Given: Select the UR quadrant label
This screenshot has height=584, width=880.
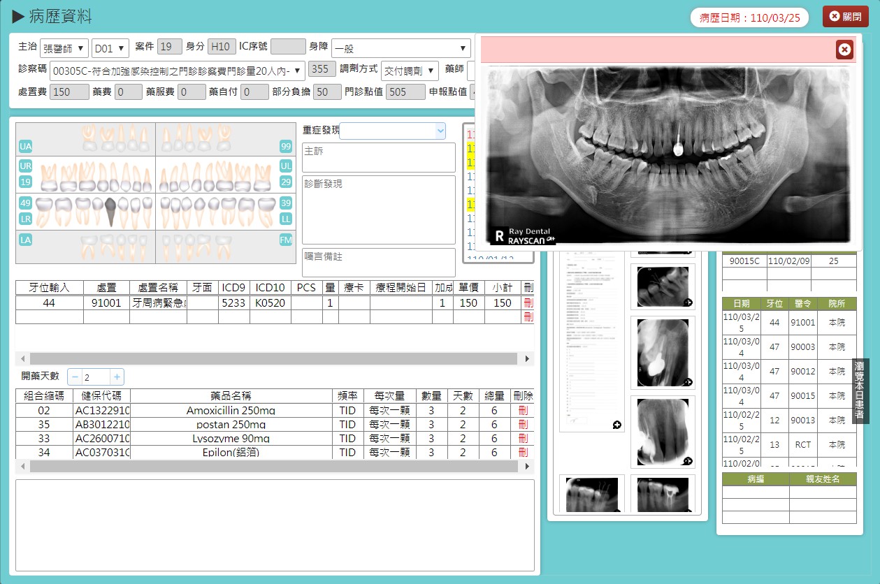Looking at the screenshot, I should (x=26, y=166).
